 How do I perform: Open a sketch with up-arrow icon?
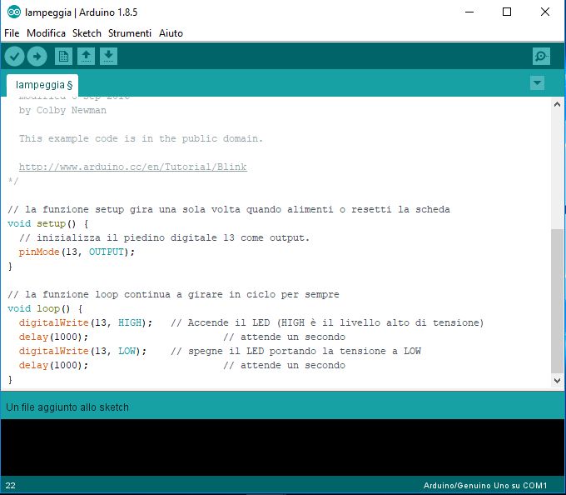[86, 56]
